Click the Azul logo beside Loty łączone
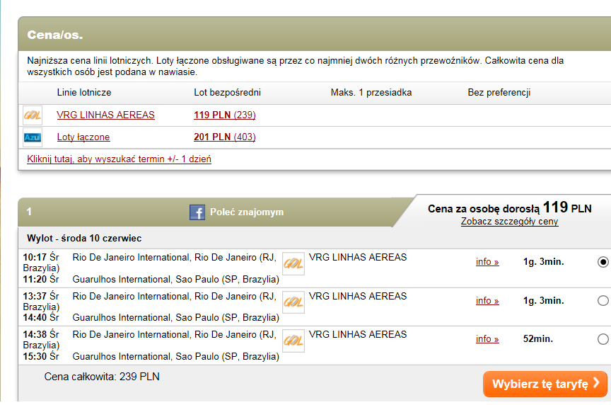 pyautogui.click(x=33, y=137)
